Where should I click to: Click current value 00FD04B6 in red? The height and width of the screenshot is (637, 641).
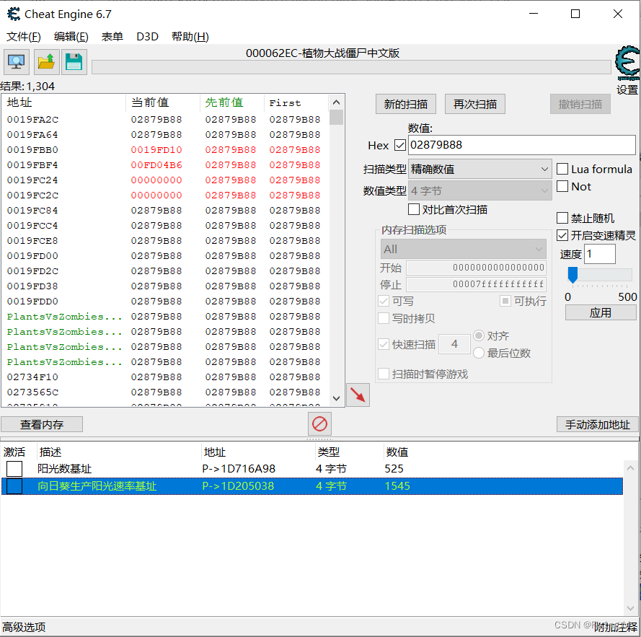point(156,165)
